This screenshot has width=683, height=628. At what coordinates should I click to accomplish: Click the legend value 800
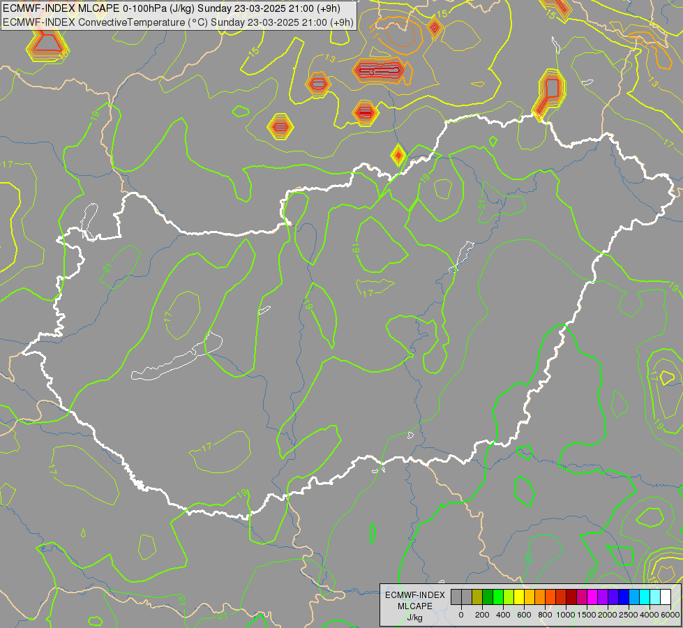(545, 615)
